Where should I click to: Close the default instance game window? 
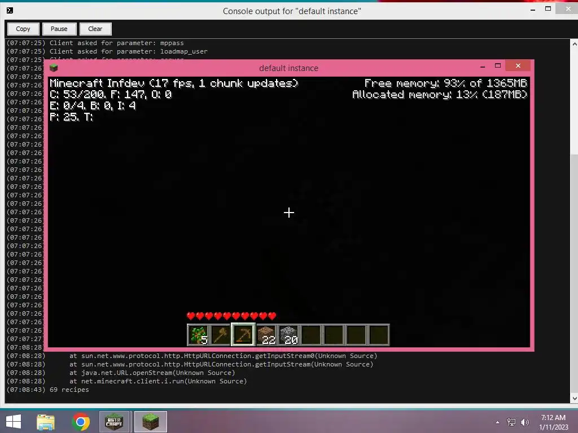tap(518, 65)
